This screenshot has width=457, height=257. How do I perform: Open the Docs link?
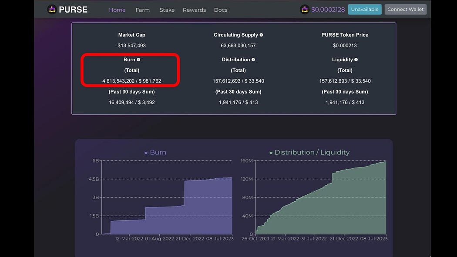pos(221,10)
